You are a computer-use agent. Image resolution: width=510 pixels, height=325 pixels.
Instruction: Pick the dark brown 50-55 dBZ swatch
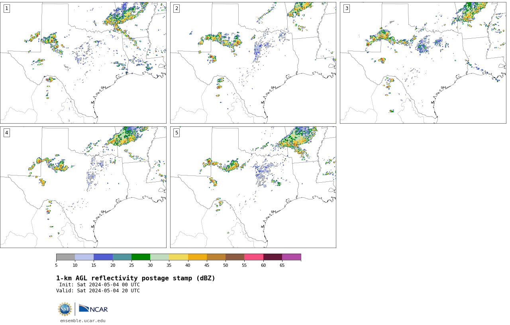click(x=235, y=257)
